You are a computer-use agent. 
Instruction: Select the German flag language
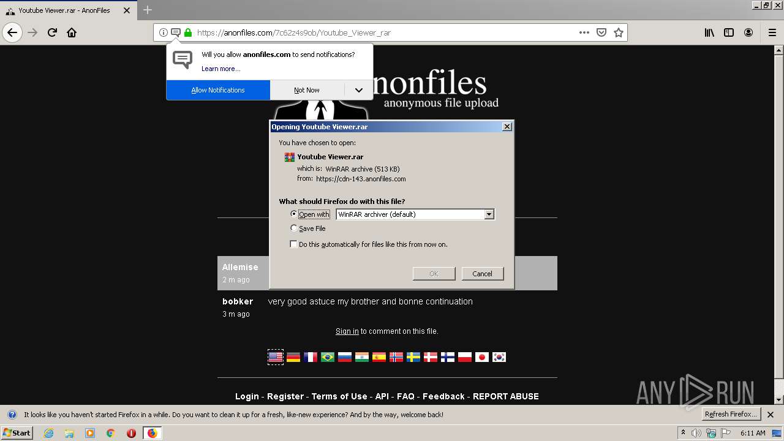click(293, 357)
